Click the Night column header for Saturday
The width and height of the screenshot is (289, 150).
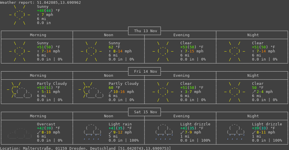click(253, 116)
